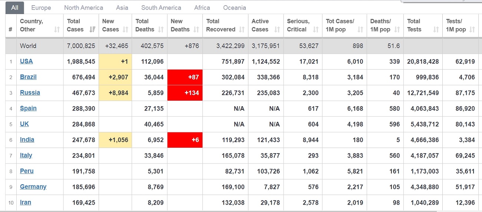Click Tests/1M pop sort arrows
Image resolution: width=482 pixels, height=212 pixels.
pos(472,30)
